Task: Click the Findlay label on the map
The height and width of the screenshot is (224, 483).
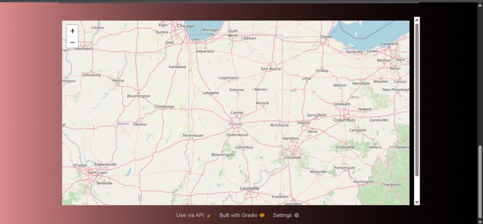Action: click(x=322, y=71)
